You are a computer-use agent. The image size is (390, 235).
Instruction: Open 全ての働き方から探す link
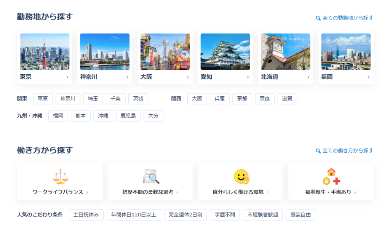[348, 151]
